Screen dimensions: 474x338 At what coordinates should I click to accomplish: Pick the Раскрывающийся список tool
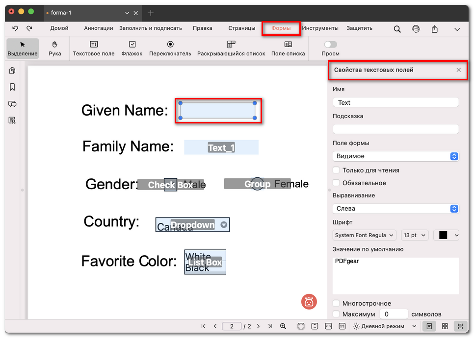231,48
